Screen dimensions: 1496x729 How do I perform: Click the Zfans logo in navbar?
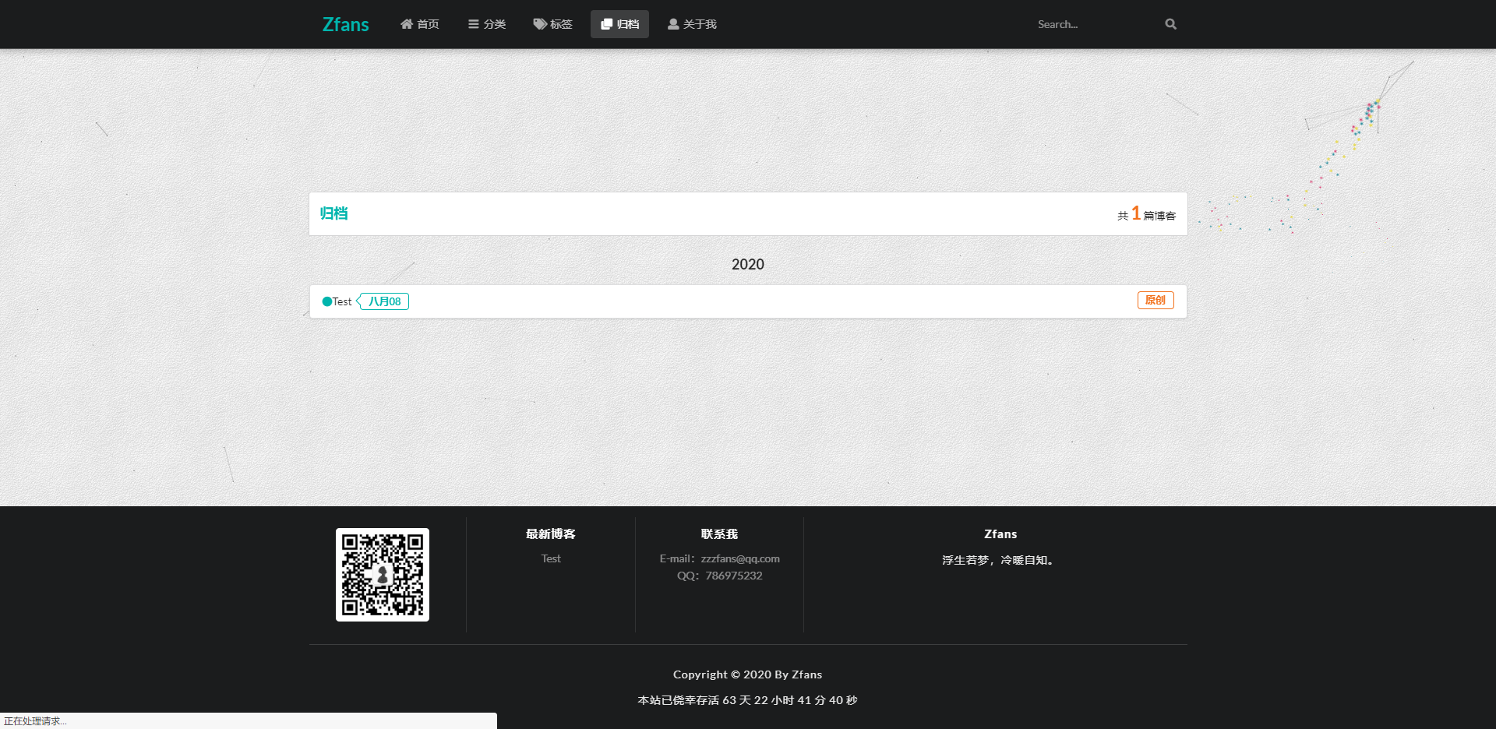[346, 24]
